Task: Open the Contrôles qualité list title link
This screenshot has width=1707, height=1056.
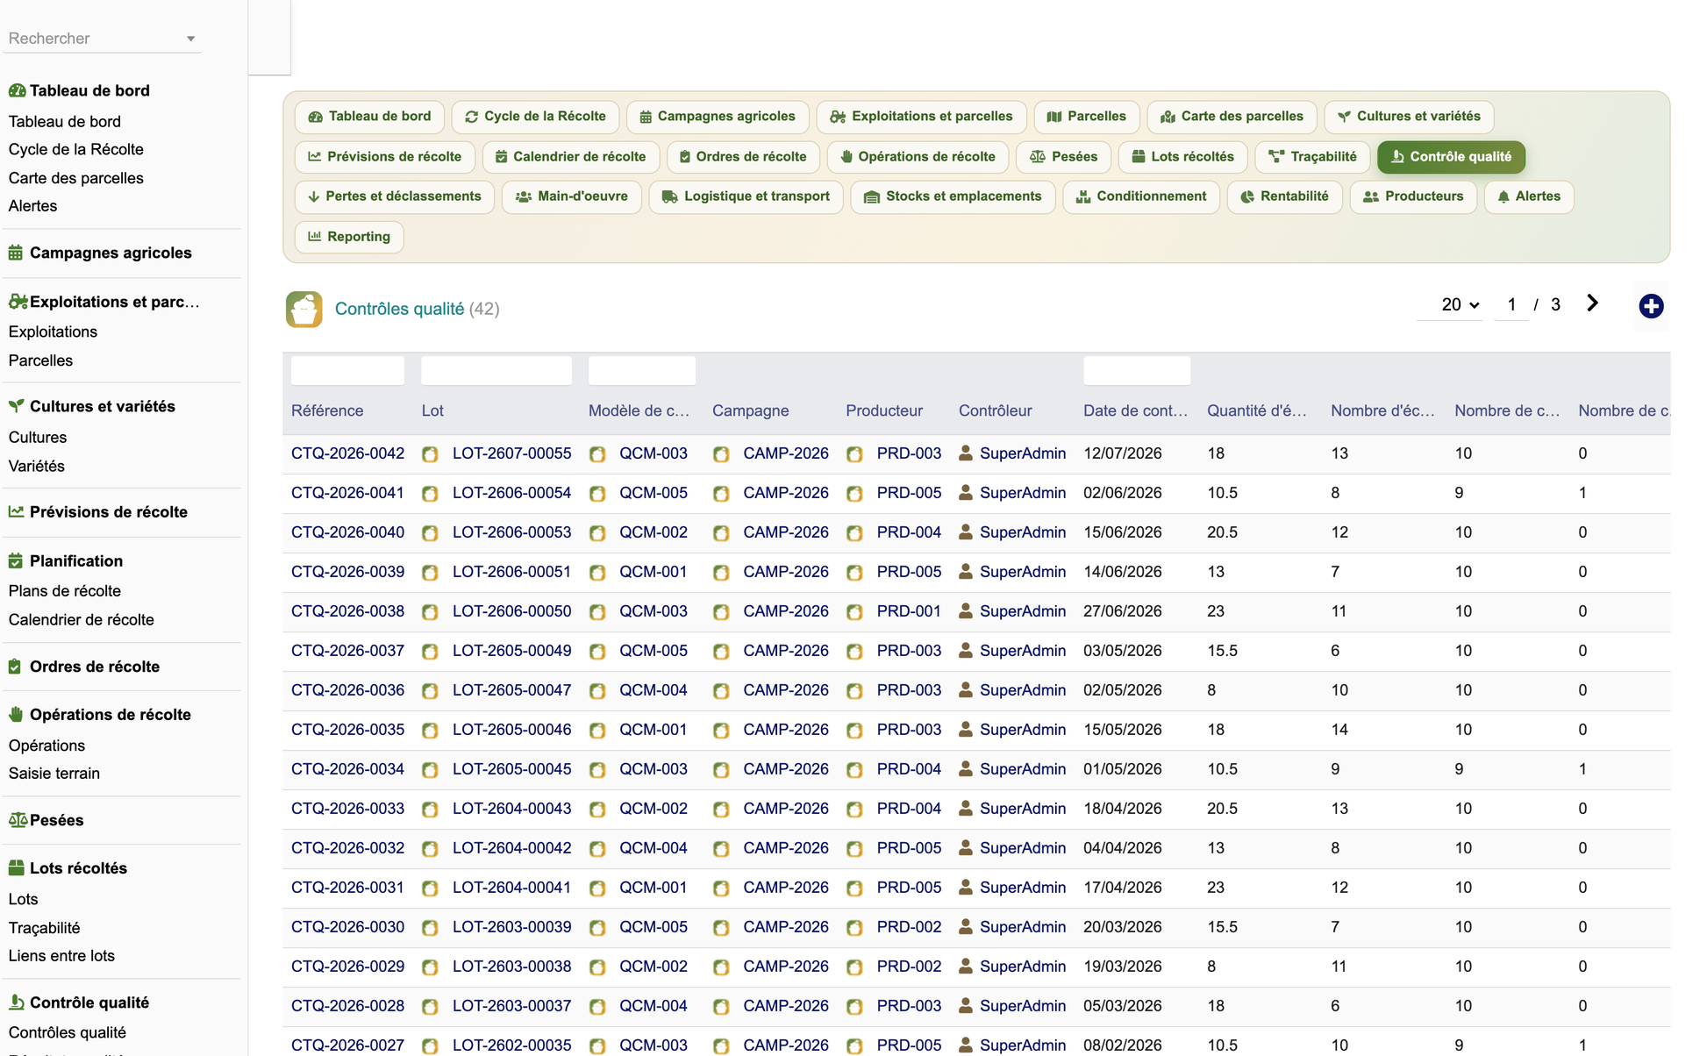Action: point(399,309)
